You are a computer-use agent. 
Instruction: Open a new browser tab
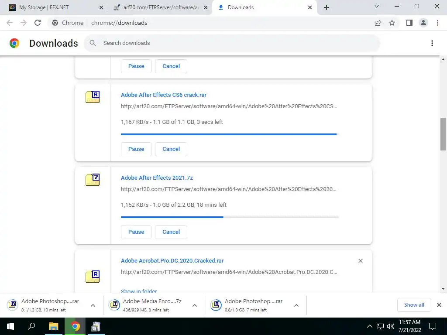[327, 7]
